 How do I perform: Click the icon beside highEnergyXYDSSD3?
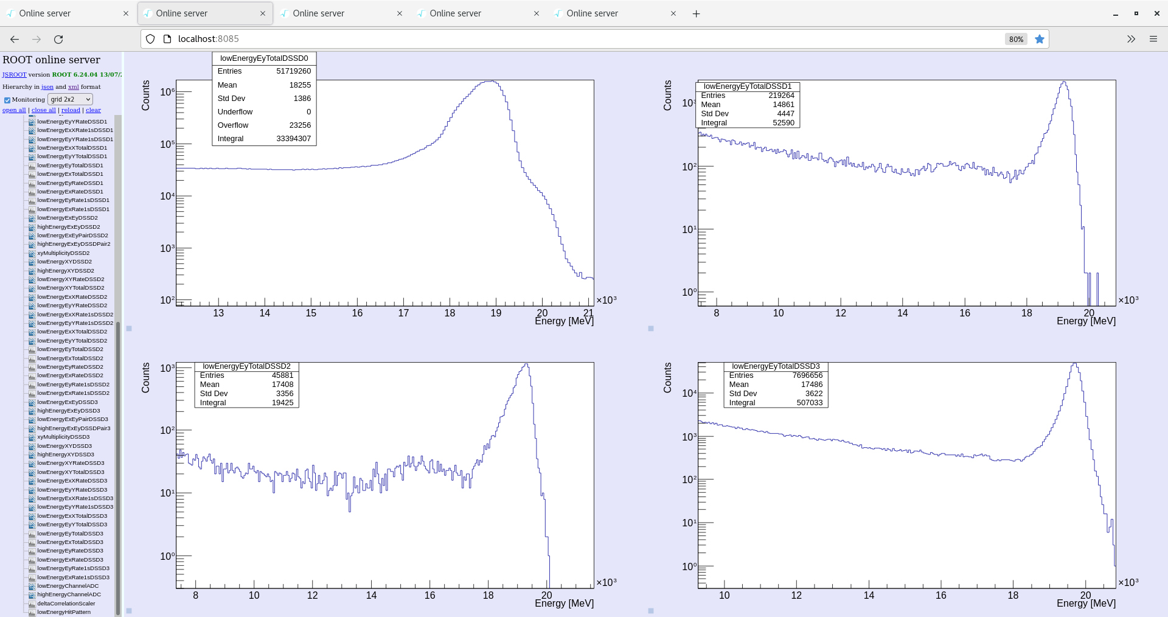[32, 455]
